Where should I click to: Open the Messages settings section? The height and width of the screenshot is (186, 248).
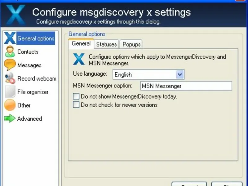pyautogui.click(x=29, y=65)
